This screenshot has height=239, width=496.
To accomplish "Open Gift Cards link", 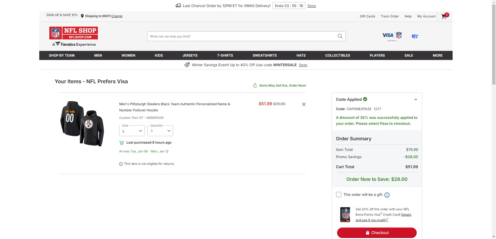I will click(367, 16).
